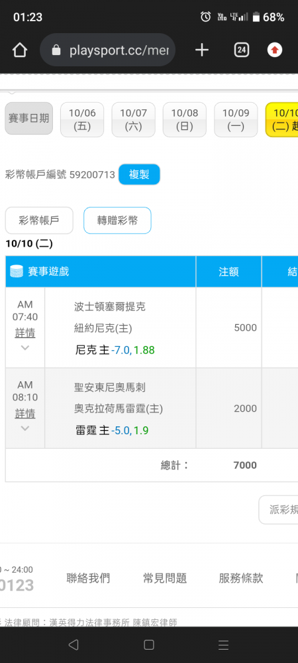Select the 10/06 (五) date tab

pyautogui.click(x=82, y=119)
